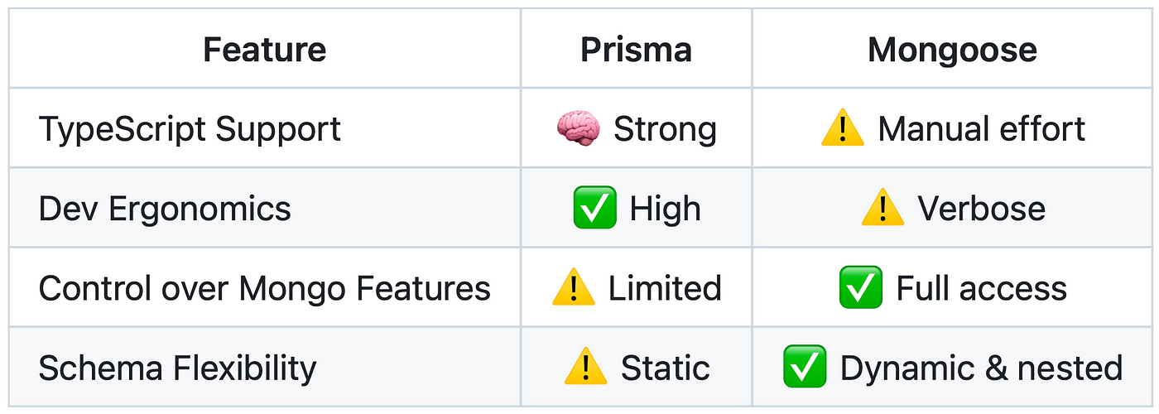This screenshot has height=414, width=1159.
Task: Click the warning icon next to Limited
Action: click(573, 287)
